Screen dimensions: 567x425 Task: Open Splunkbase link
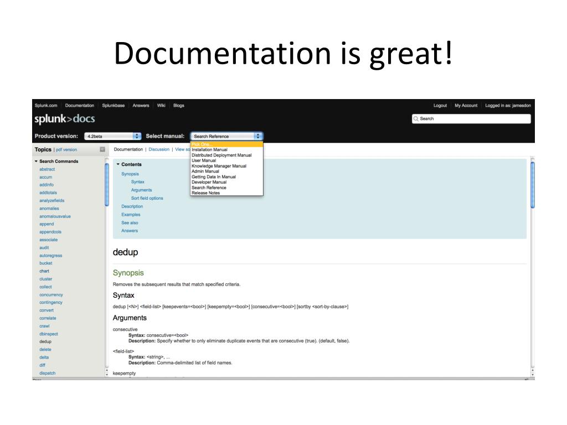click(x=113, y=106)
